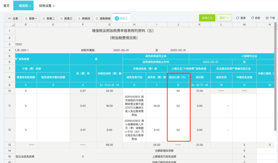
Task: Select column header J
Action: point(178,25)
